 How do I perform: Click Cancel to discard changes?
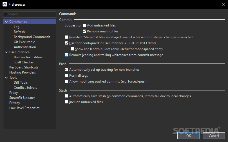214,136
